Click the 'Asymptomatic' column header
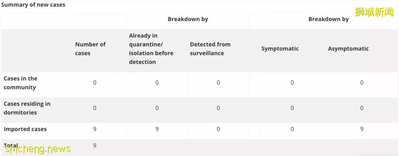Viewport: 399px width, 156px height. 348,49
